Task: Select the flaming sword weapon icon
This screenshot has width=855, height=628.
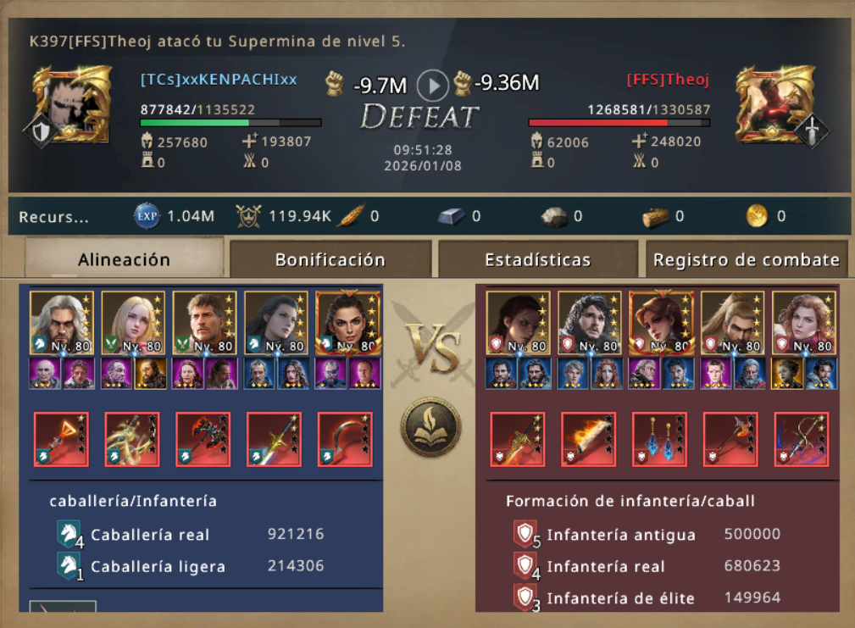Action: (588, 439)
